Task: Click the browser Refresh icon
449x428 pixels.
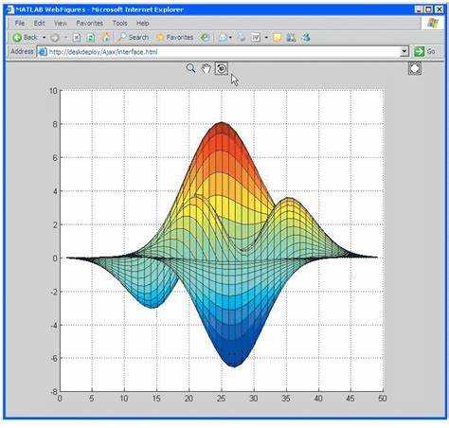Action: point(91,38)
